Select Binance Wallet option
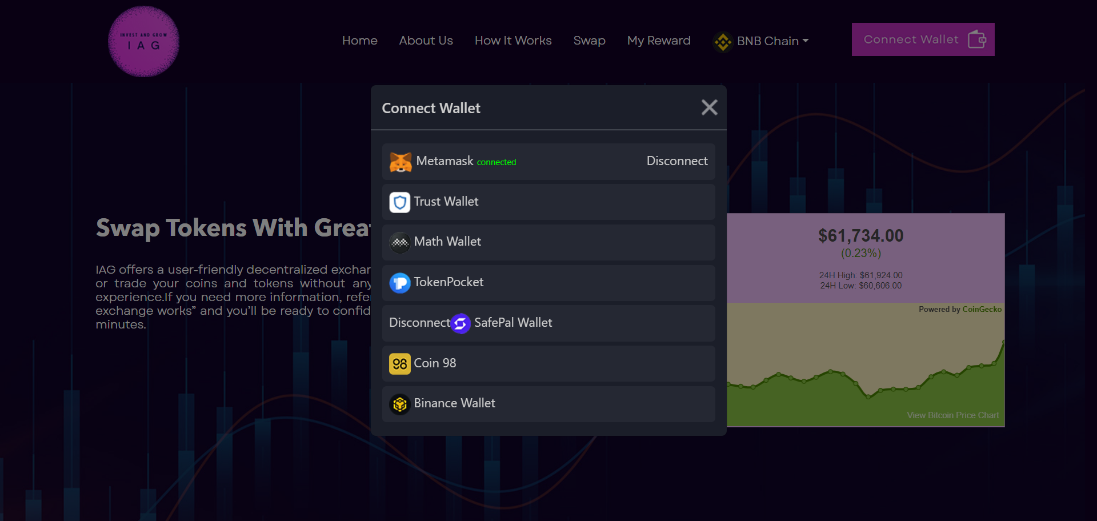 [548, 404]
